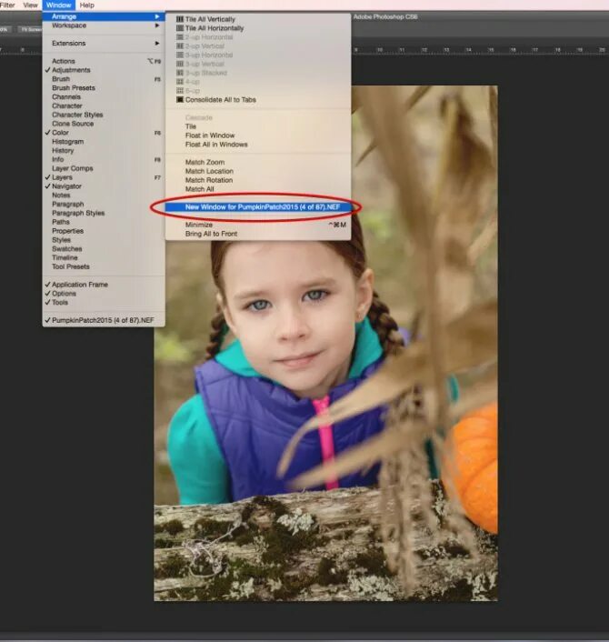Show the Paragraph Styles panel

tap(104, 213)
